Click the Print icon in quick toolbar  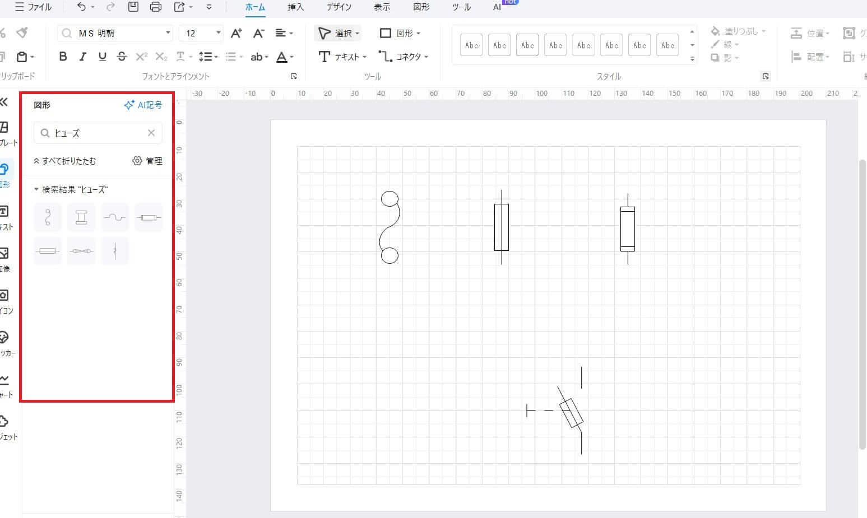[156, 7]
